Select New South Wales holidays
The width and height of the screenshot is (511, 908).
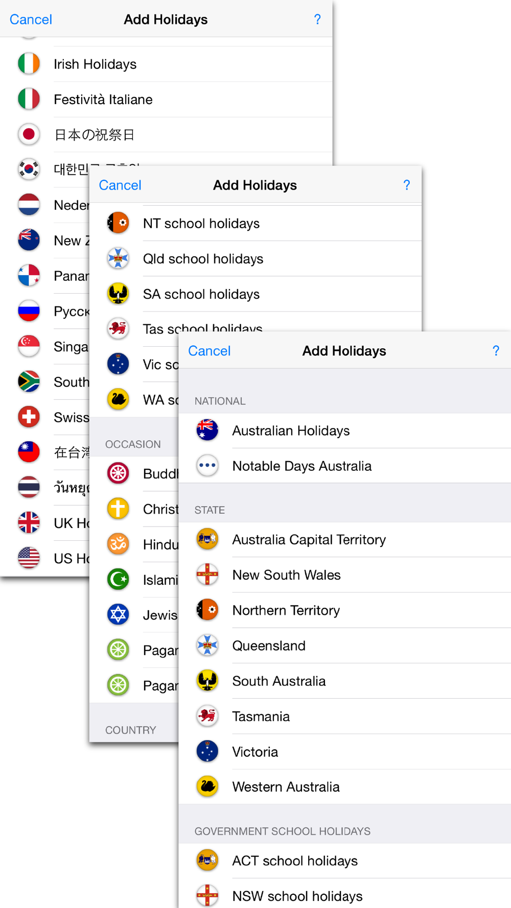(x=345, y=575)
